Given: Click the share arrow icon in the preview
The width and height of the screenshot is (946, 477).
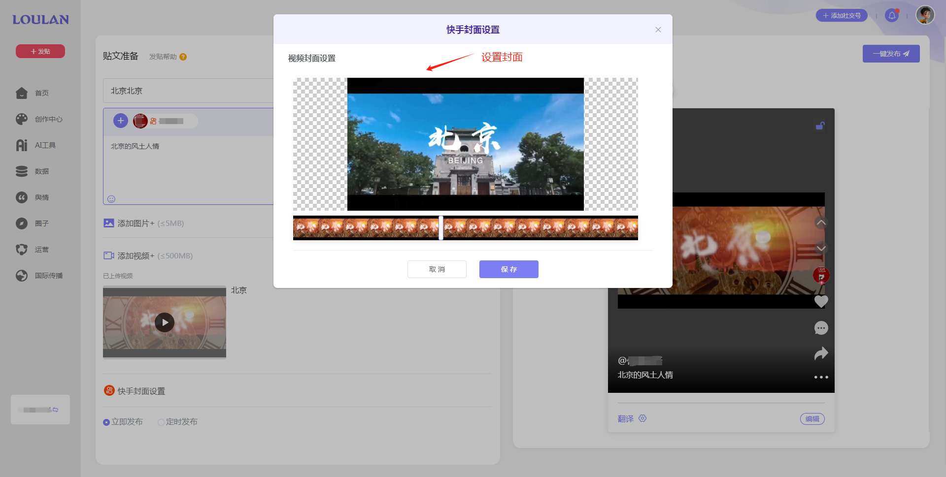Looking at the screenshot, I should 821,353.
